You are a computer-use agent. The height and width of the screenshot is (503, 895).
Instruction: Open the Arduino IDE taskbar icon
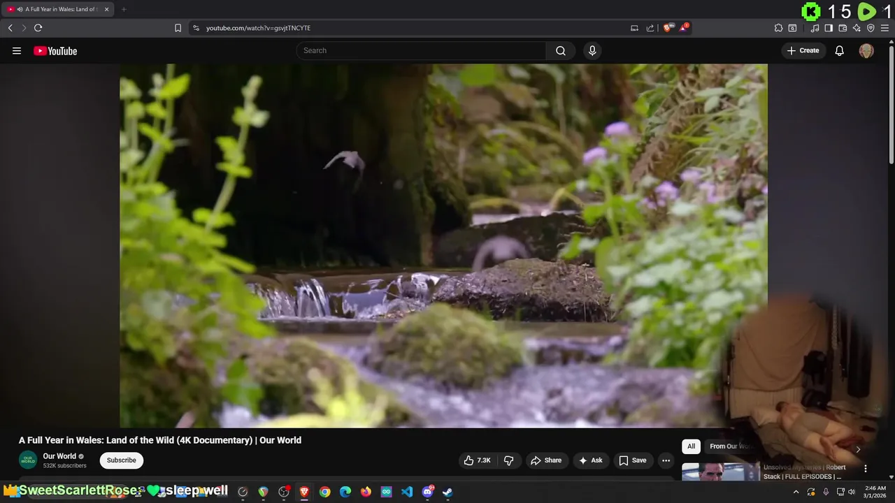coord(386,492)
